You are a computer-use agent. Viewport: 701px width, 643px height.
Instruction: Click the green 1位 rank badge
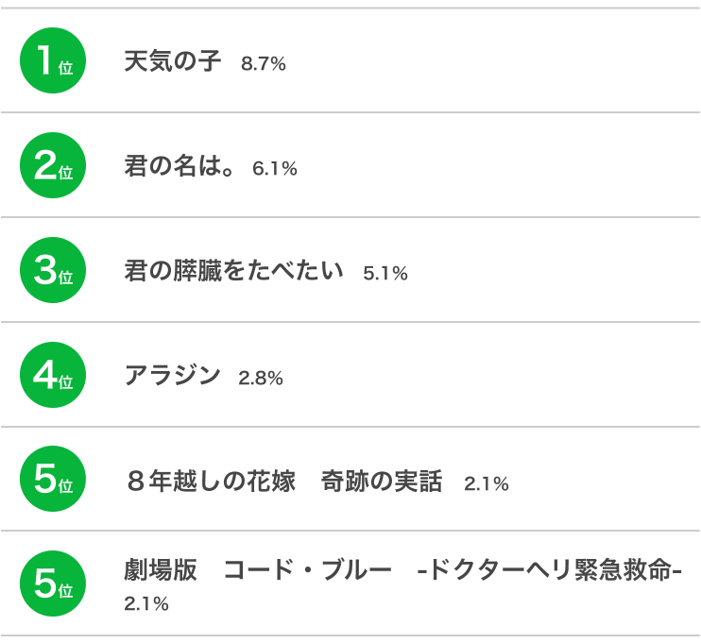click(53, 61)
